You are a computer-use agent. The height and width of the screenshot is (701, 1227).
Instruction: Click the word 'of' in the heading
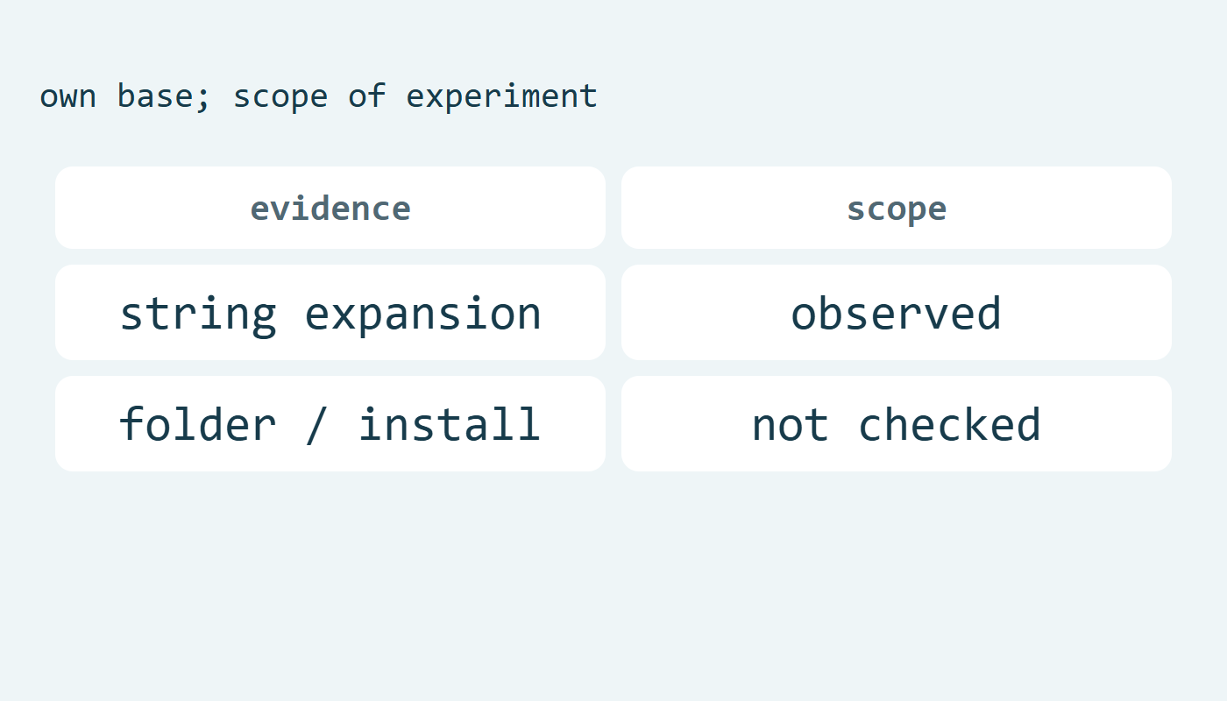coord(367,96)
